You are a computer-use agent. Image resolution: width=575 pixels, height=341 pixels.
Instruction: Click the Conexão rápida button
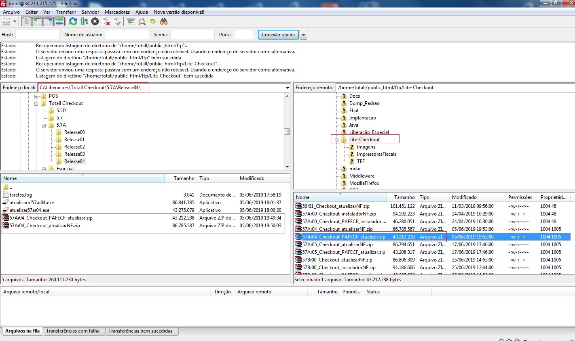click(x=278, y=35)
